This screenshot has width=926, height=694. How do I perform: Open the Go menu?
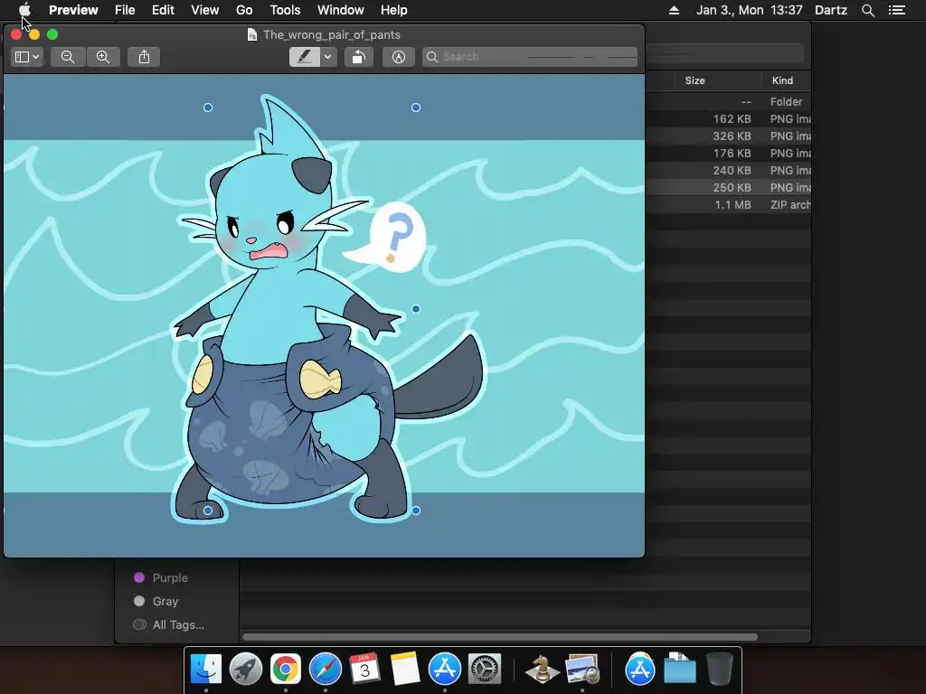click(x=244, y=10)
